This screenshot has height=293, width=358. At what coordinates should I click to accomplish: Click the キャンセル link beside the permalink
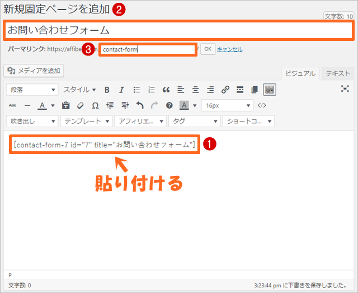coord(229,49)
